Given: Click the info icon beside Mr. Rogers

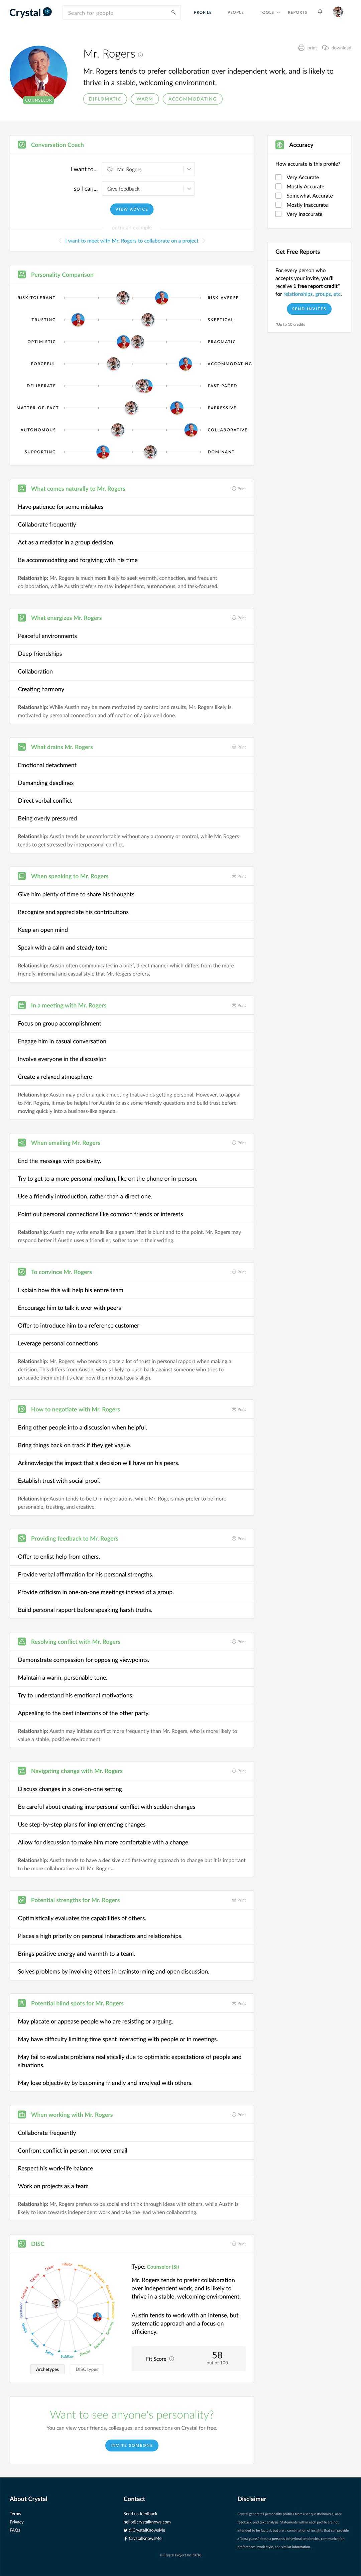Looking at the screenshot, I should (140, 55).
